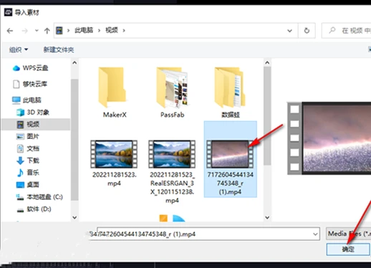Click the 软件 (D:) drive icon
Image resolution: width=371 pixels, height=268 pixels.
coord(20,210)
